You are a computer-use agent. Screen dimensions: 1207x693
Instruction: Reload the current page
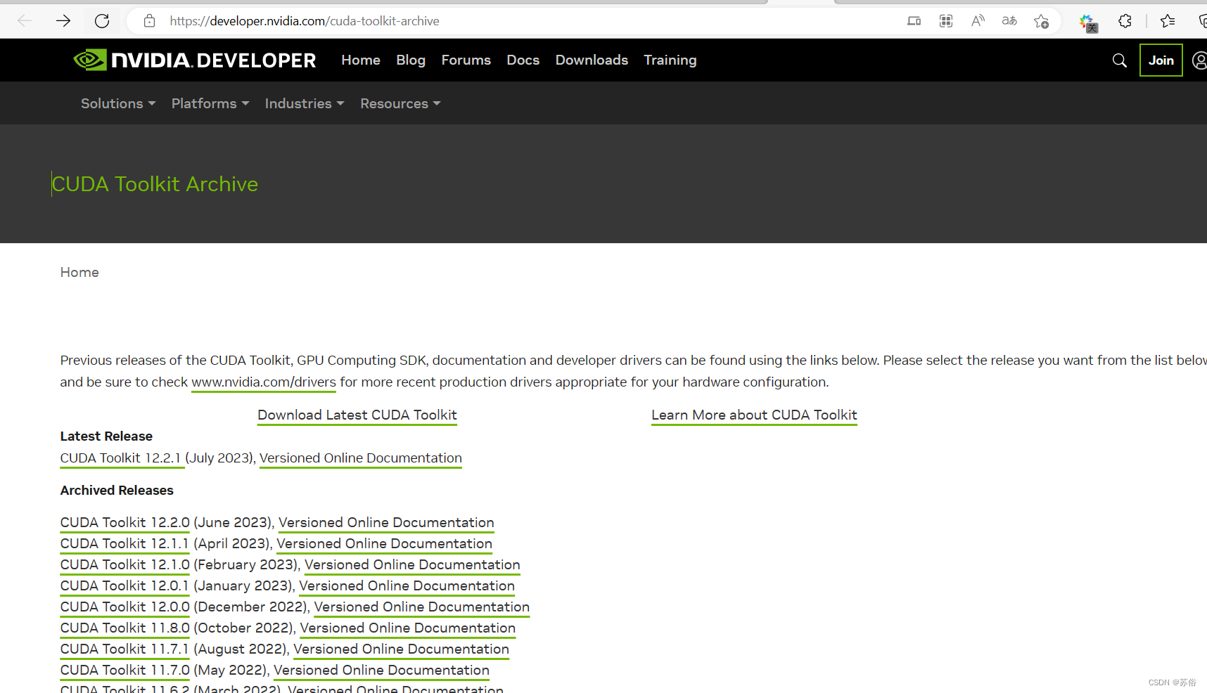click(101, 20)
